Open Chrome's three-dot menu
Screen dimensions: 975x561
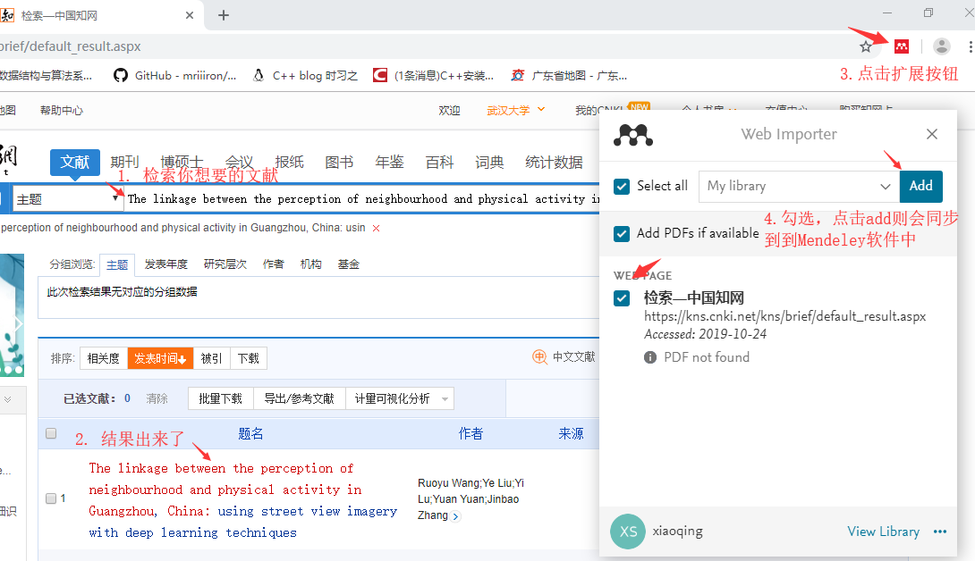pyautogui.click(x=969, y=46)
